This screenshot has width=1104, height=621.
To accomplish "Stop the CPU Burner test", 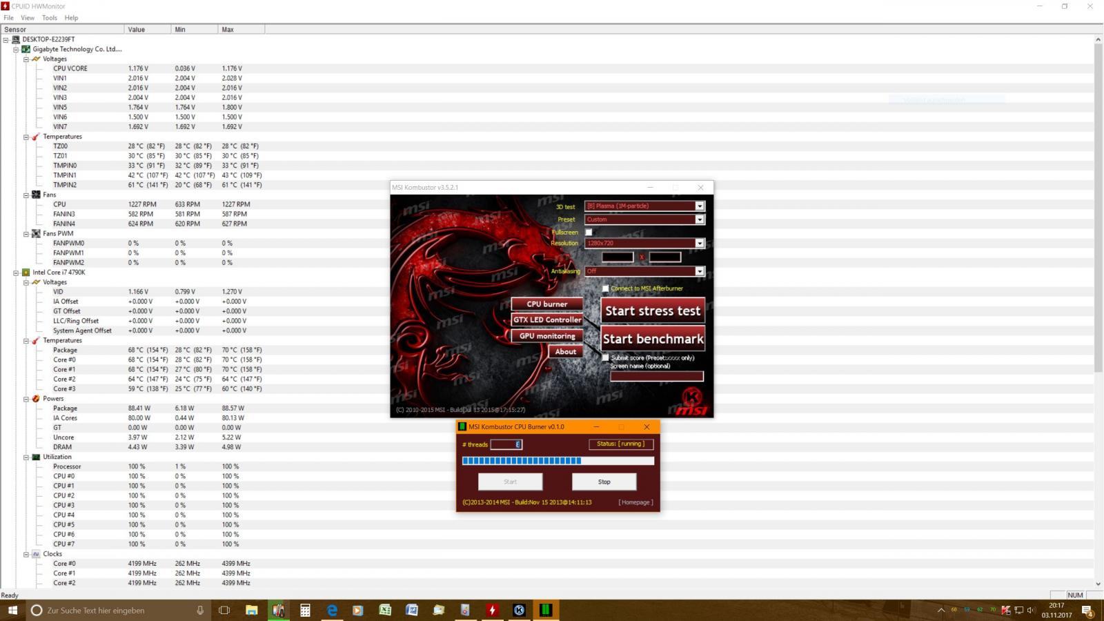I will pos(604,482).
